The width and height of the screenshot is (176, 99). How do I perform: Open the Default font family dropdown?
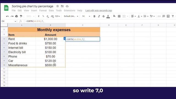[x=71, y=16]
